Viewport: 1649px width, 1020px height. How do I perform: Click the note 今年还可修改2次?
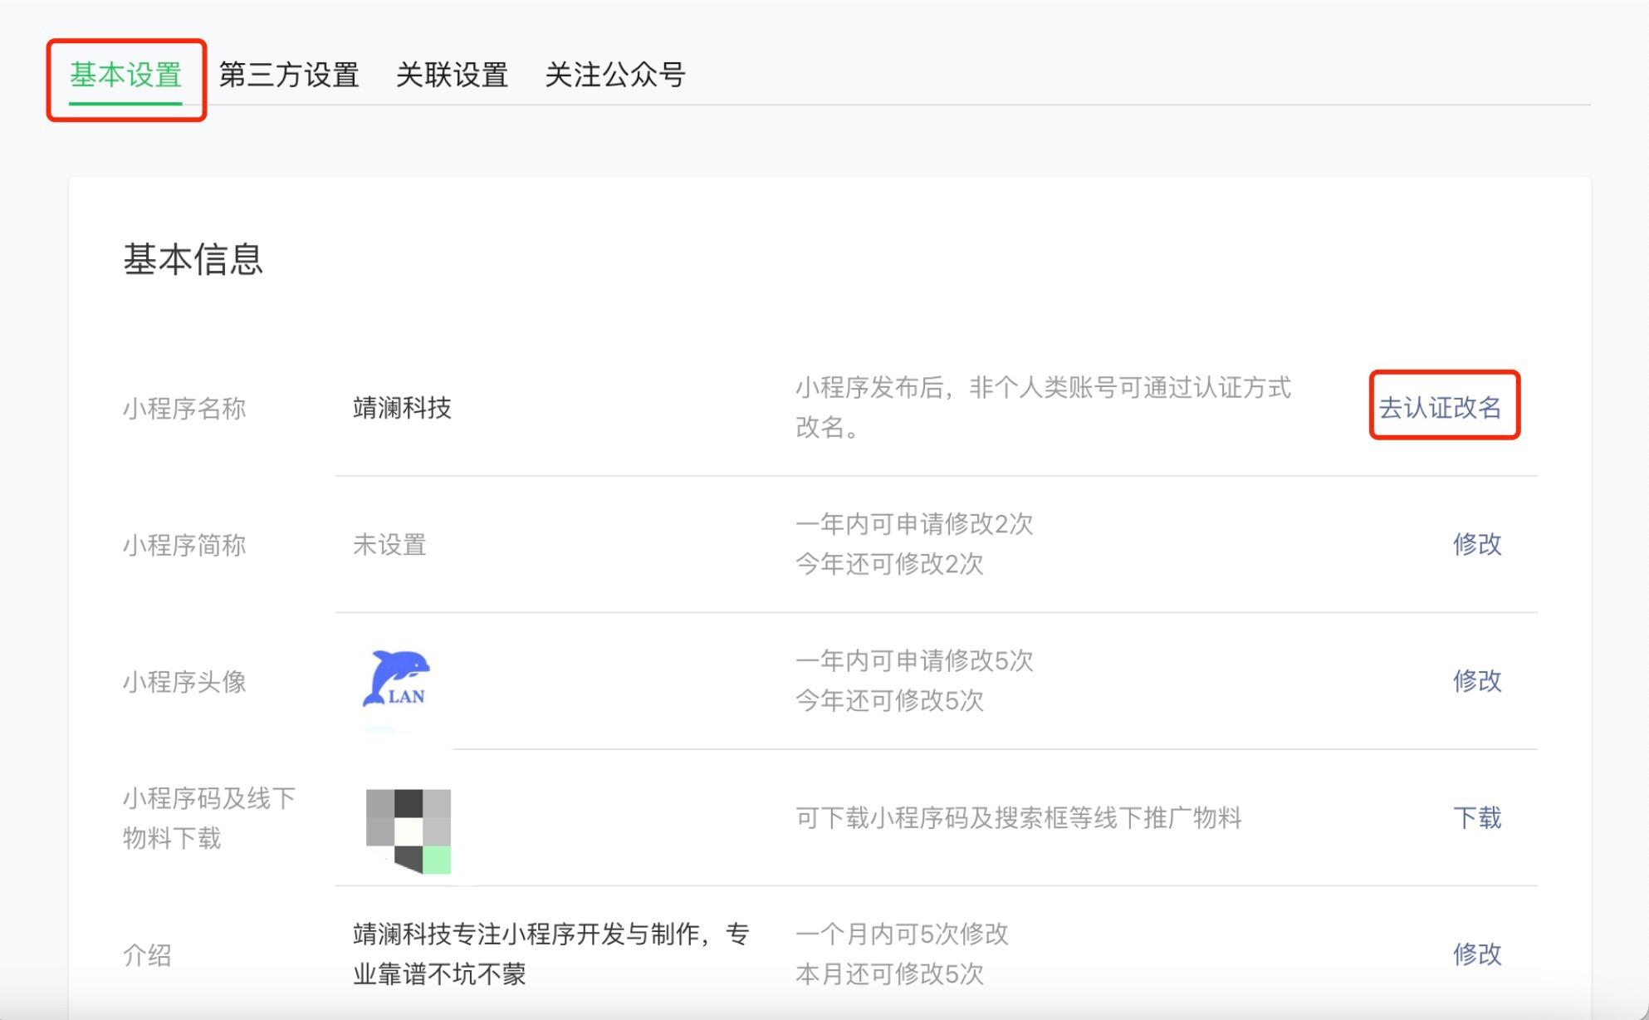coord(889,564)
